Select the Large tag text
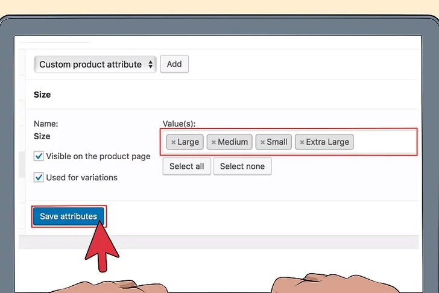The height and width of the screenshot is (293, 439). click(188, 142)
